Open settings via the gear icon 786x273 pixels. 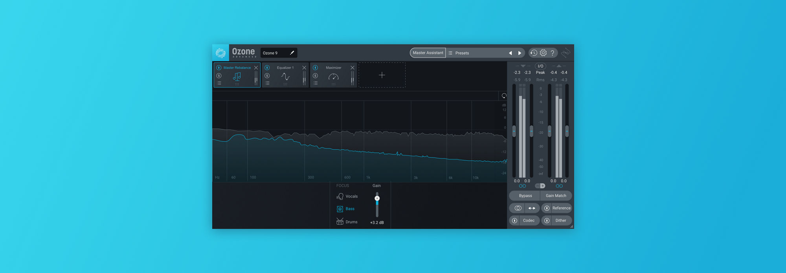[543, 53]
